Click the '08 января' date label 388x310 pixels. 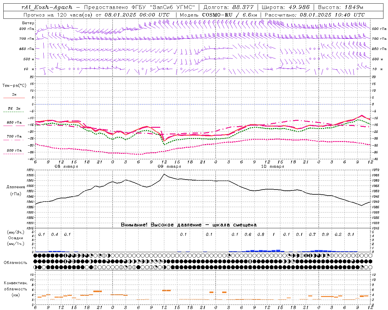tap(66, 167)
